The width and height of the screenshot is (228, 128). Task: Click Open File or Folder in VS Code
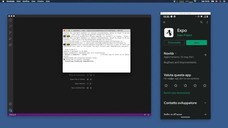click(x=77, y=79)
